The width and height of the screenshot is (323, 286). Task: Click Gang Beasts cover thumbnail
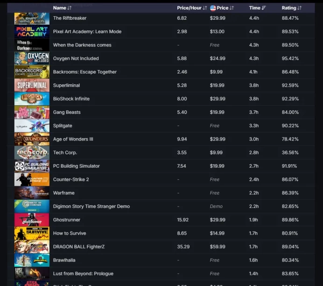point(32,112)
